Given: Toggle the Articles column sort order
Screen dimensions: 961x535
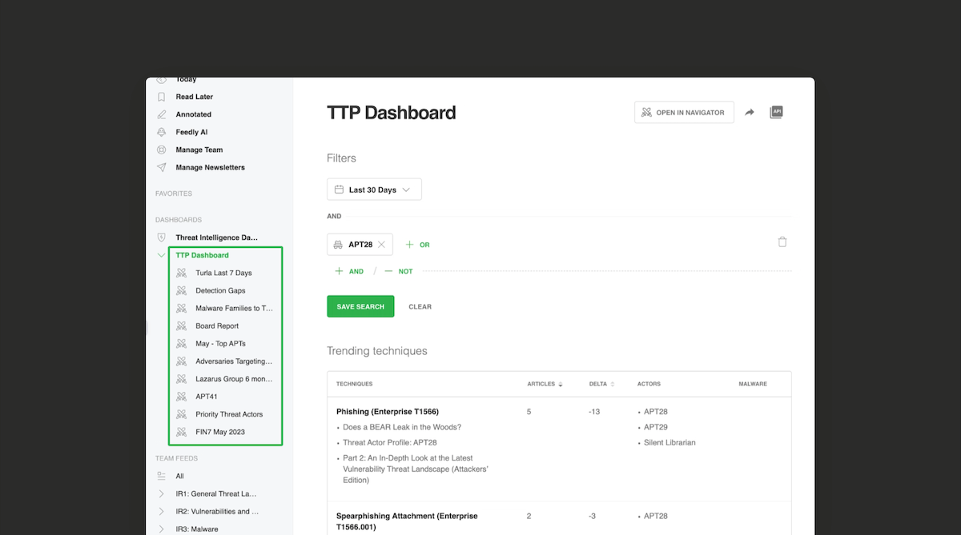Looking at the screenshot, I should tap(561, 384).
